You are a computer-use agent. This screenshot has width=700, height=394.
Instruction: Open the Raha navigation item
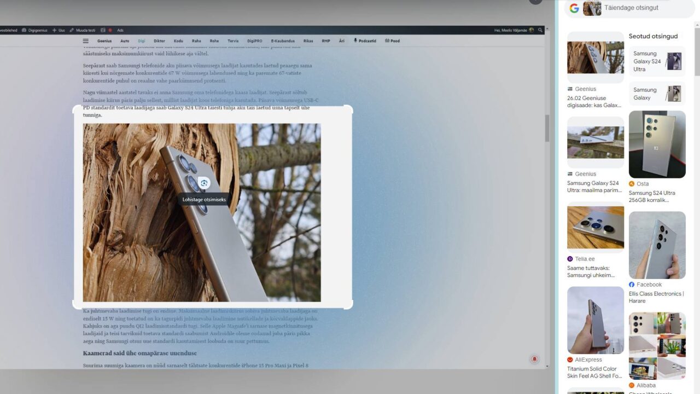(x=196, y=40)
